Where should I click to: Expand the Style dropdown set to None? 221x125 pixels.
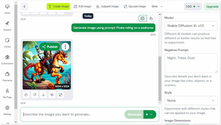coord(191,100)
